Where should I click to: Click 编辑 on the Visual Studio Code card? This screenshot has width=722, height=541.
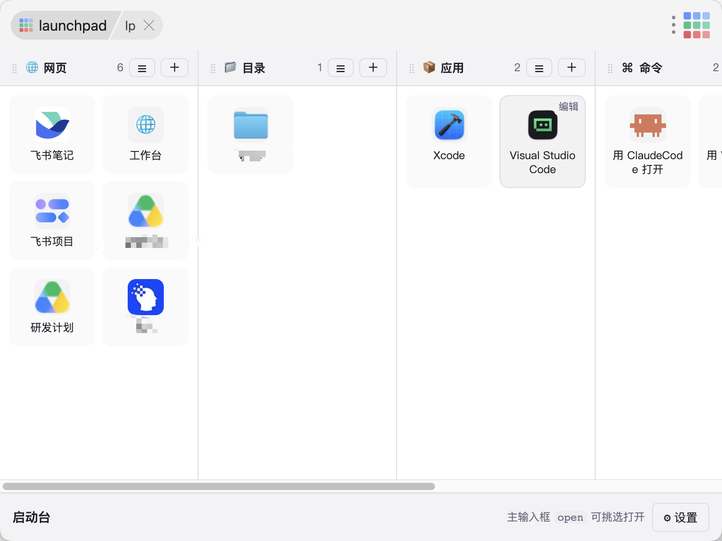569,106
